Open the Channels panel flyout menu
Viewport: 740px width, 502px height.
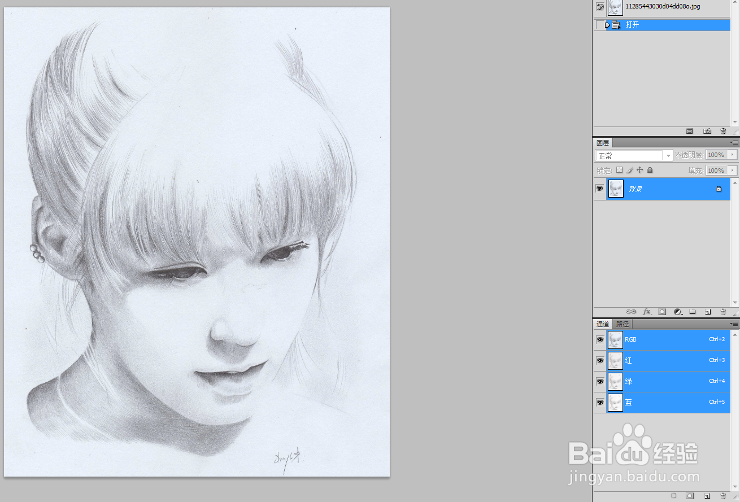point(734,324)
